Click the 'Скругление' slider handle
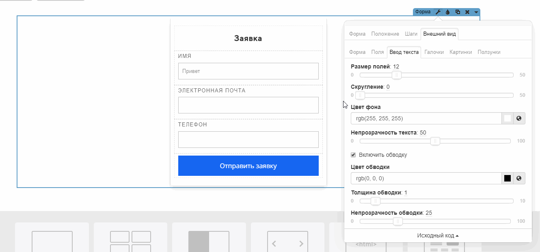Image resolution: width=540 pixels, height=252 pixels. (360, 95)
